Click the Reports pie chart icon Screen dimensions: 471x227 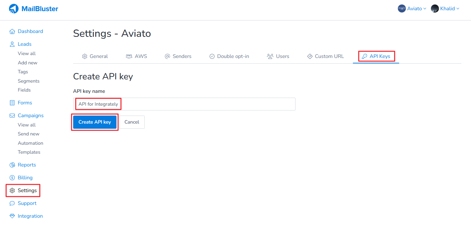(x=12, y=165)
